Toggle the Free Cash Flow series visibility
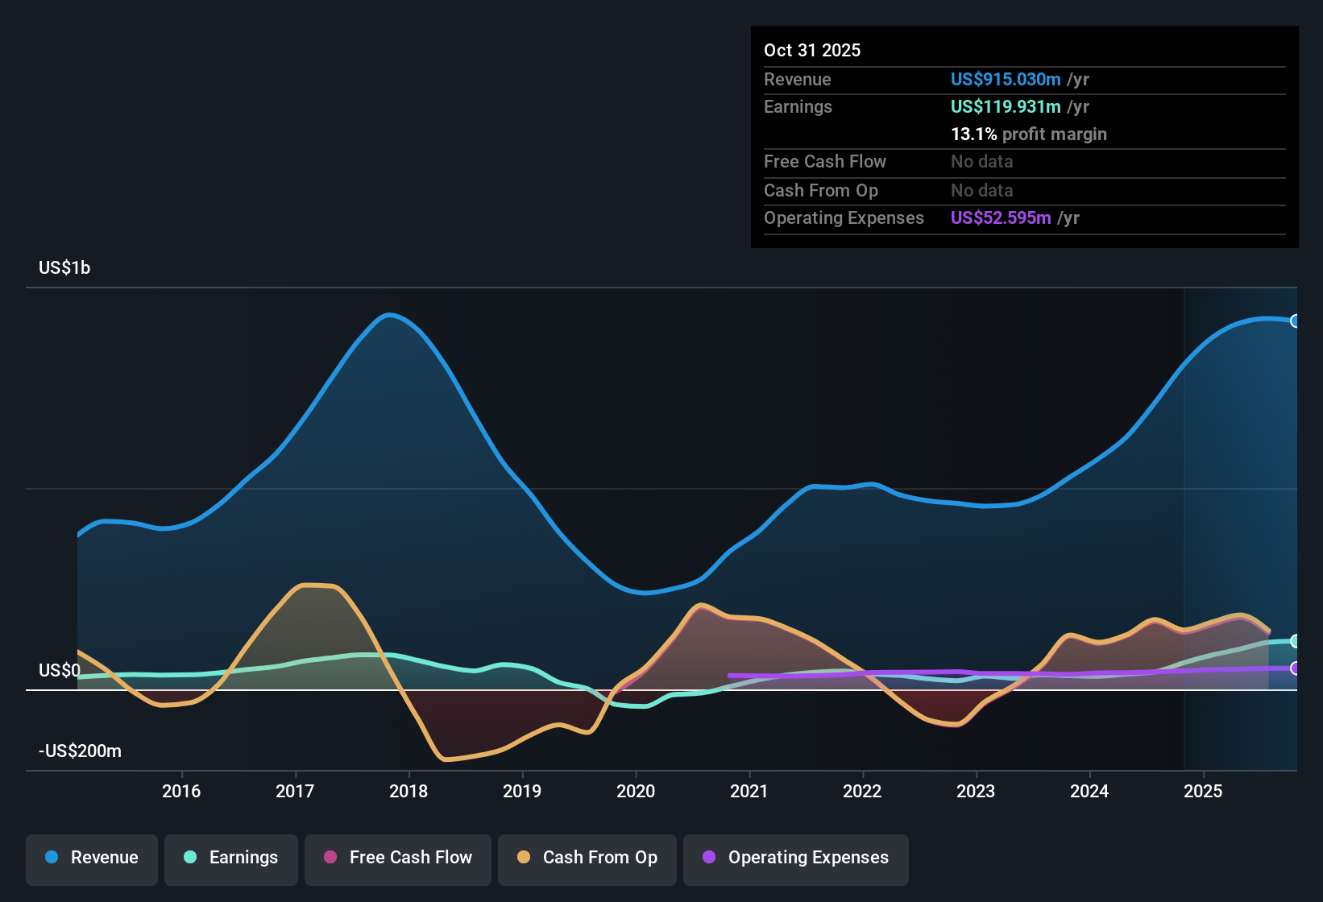This screenshot has height=902, width=1323. pos(397,858)
